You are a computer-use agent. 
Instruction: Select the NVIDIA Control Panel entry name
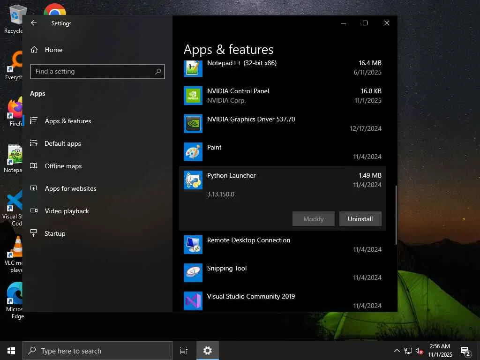[x=238, y=91]
